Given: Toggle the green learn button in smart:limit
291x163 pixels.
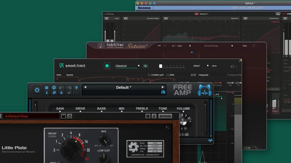Looking at the screenshot, I should (x=107, y=66).
